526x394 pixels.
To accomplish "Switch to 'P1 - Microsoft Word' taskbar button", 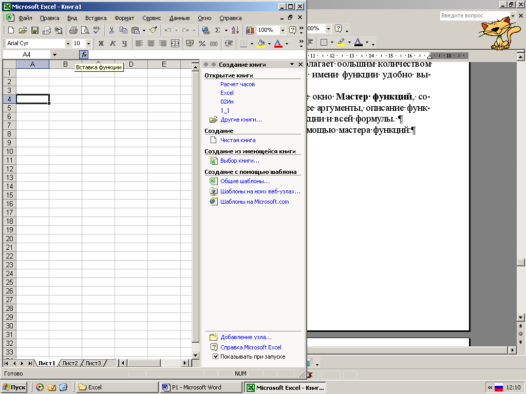I will pos(201,387).
